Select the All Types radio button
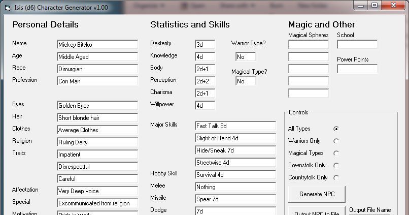 (x=336, y=129)
